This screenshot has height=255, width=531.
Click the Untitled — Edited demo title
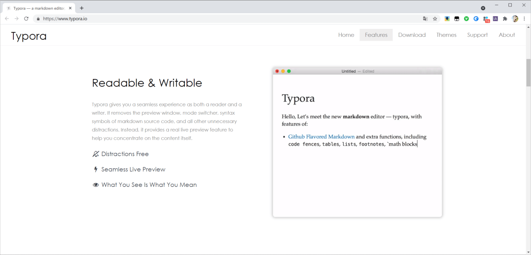click(357, 71)
